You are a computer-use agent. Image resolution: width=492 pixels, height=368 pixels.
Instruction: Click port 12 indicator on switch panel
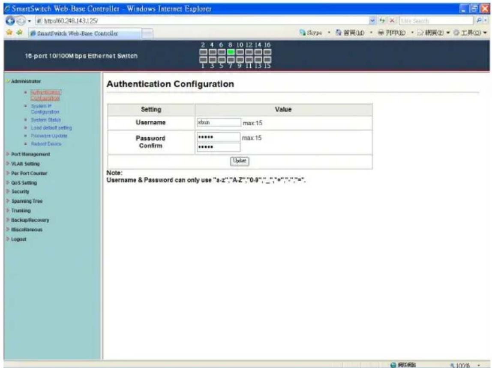pos(249,52)
